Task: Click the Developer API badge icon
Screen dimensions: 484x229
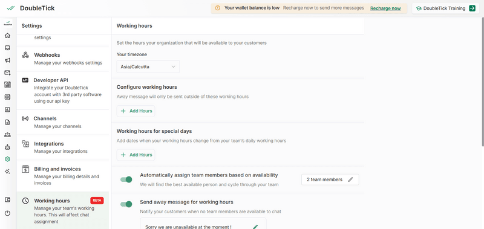Action: point(25,80)
